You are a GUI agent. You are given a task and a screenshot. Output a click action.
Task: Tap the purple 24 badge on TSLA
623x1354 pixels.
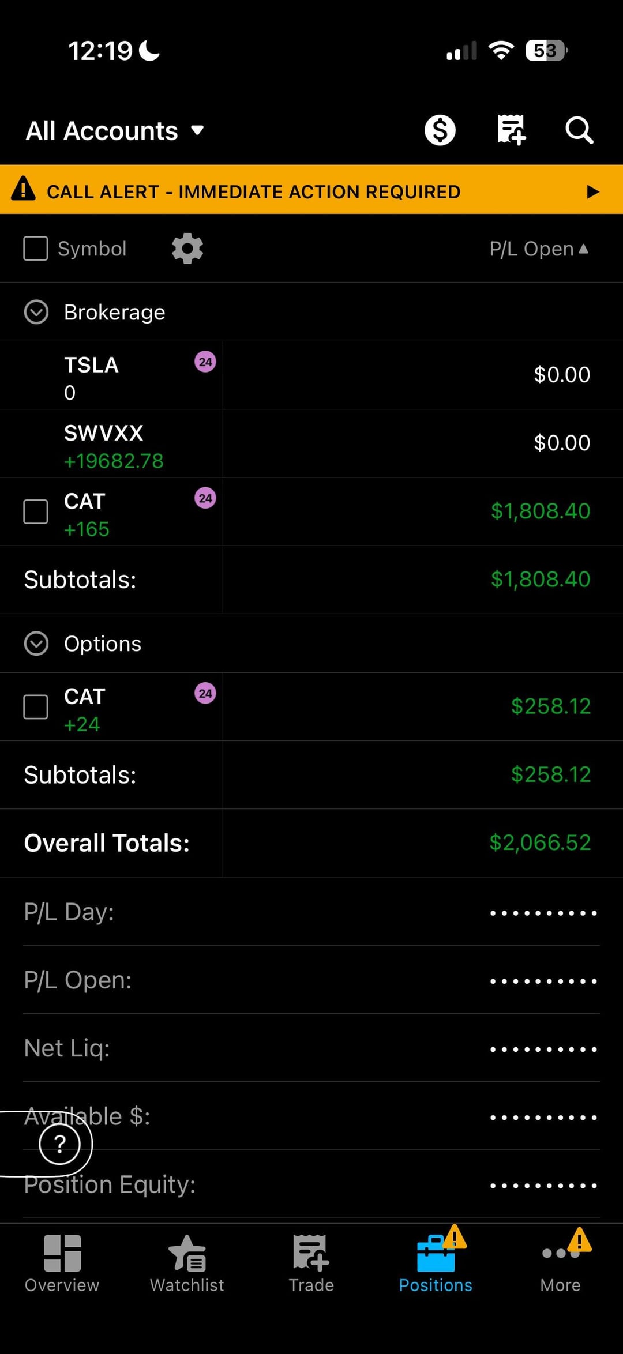[205, 362]
